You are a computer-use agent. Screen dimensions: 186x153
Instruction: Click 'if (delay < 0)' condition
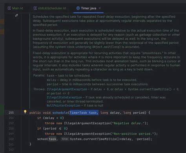tap(51, 118)
